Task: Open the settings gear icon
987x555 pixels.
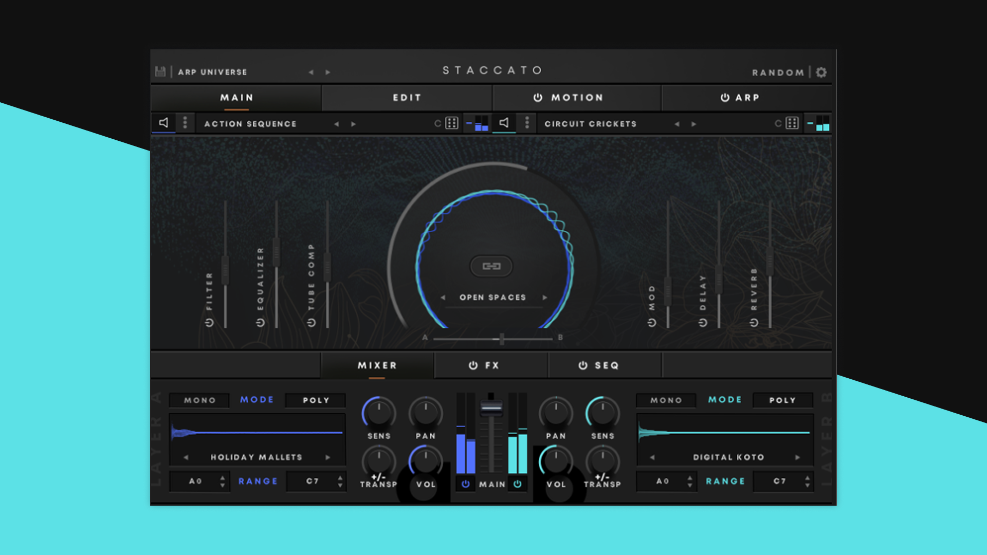Action: (821, 72)
